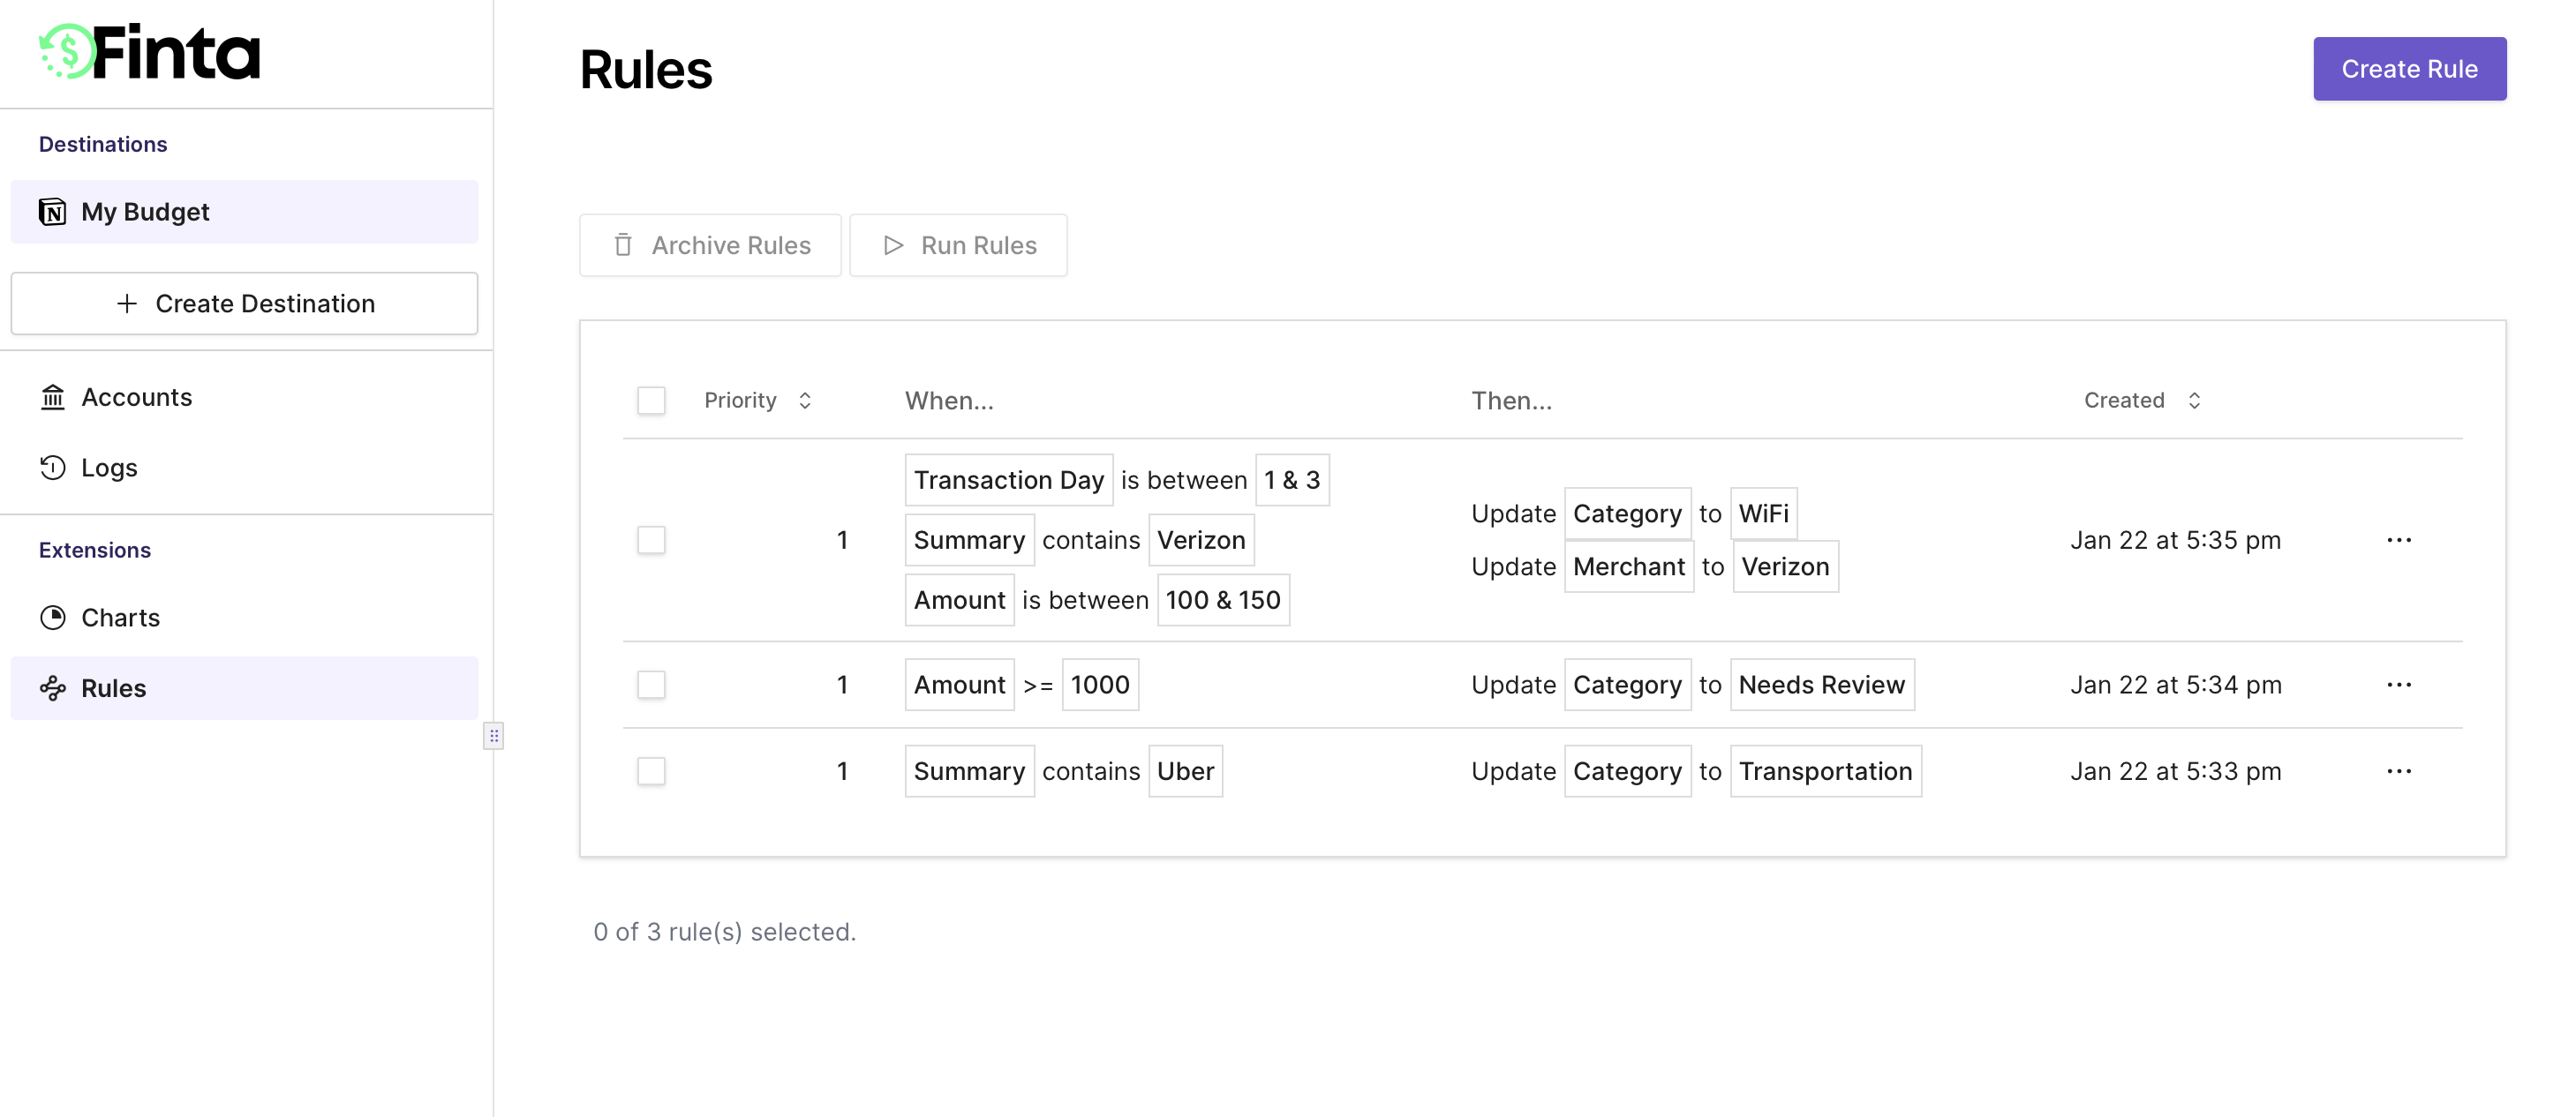
Task: Click the Rules workflow icon in sidebar
Action: click(x=53, y=688)
